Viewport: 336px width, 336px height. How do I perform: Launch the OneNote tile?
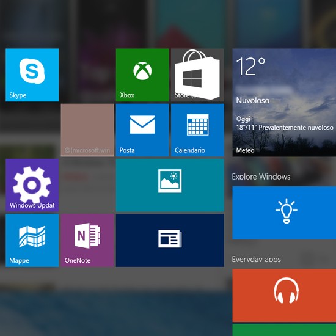click(x=87, y=240)
